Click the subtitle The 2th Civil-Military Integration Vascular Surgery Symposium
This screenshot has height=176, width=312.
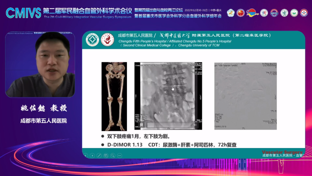[88, 17]
